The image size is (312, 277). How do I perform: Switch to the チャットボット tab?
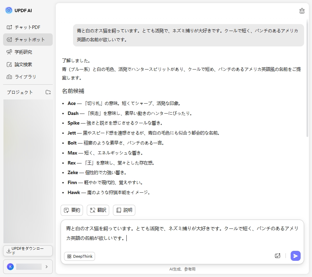(x=28, y=39)
